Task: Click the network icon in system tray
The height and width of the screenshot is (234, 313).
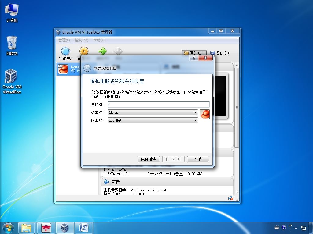Action: [304, 228]
